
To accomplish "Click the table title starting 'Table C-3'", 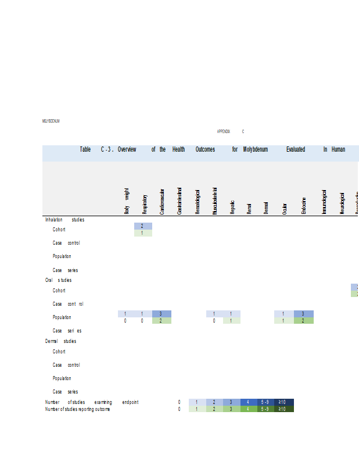I will pos(212,149).
